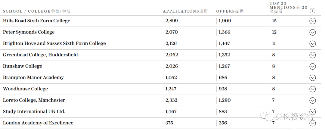Click applications value 1,247
The width and height of the screenshot is (325, 131).
(x=171, y=89)
